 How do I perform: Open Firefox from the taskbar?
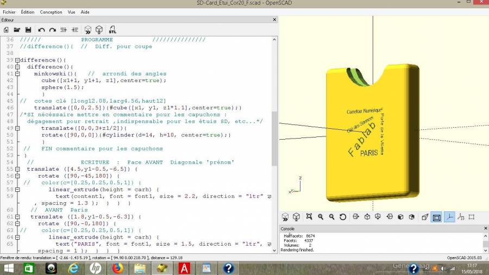pyautogui.click(x=117, y=268)
